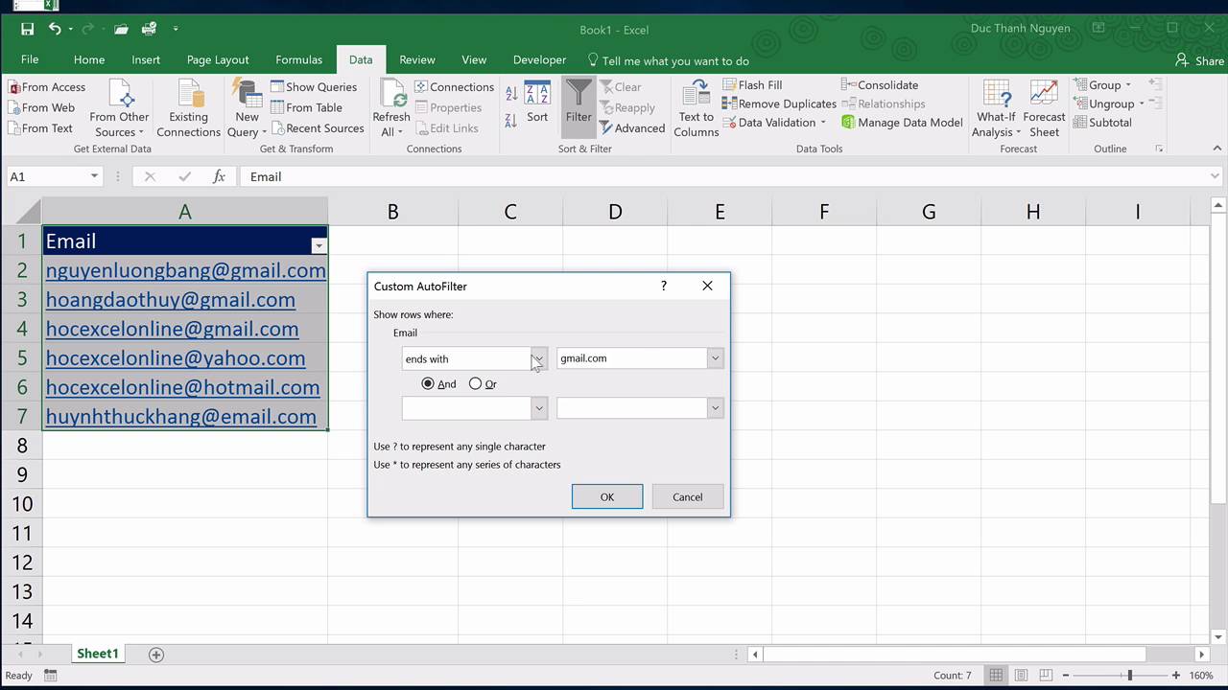
Task: Open Remove Duplicates
Action: point(779,103)
